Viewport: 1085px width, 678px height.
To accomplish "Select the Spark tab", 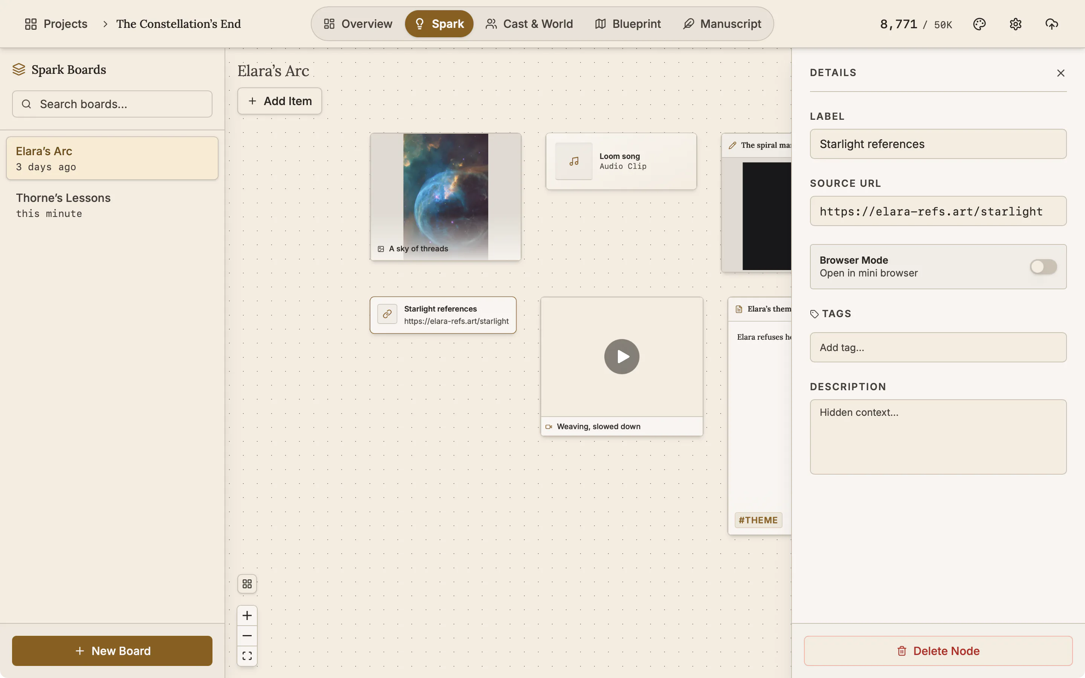I will [x=439, y=24].
